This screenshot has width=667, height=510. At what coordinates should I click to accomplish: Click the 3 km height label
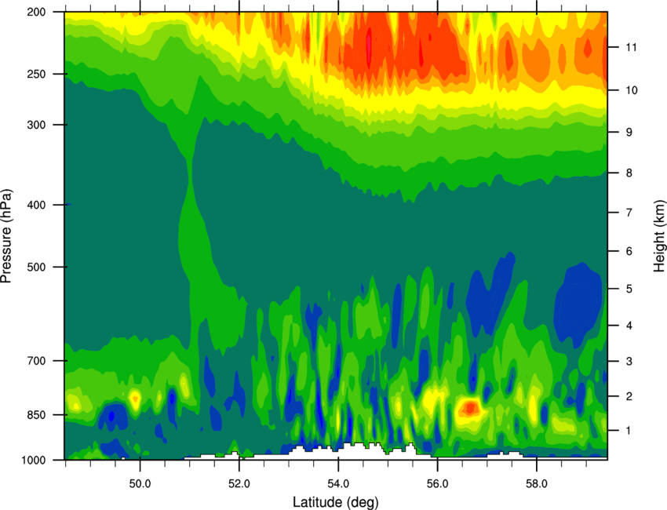click(629, 361)
